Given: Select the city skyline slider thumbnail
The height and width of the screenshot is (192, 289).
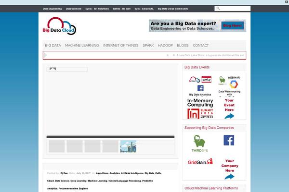Looking at the screenshot, I should 128,146.
